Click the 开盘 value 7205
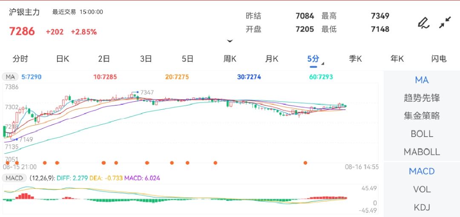This screenshot has width=460, height=217. coord(305,29)
